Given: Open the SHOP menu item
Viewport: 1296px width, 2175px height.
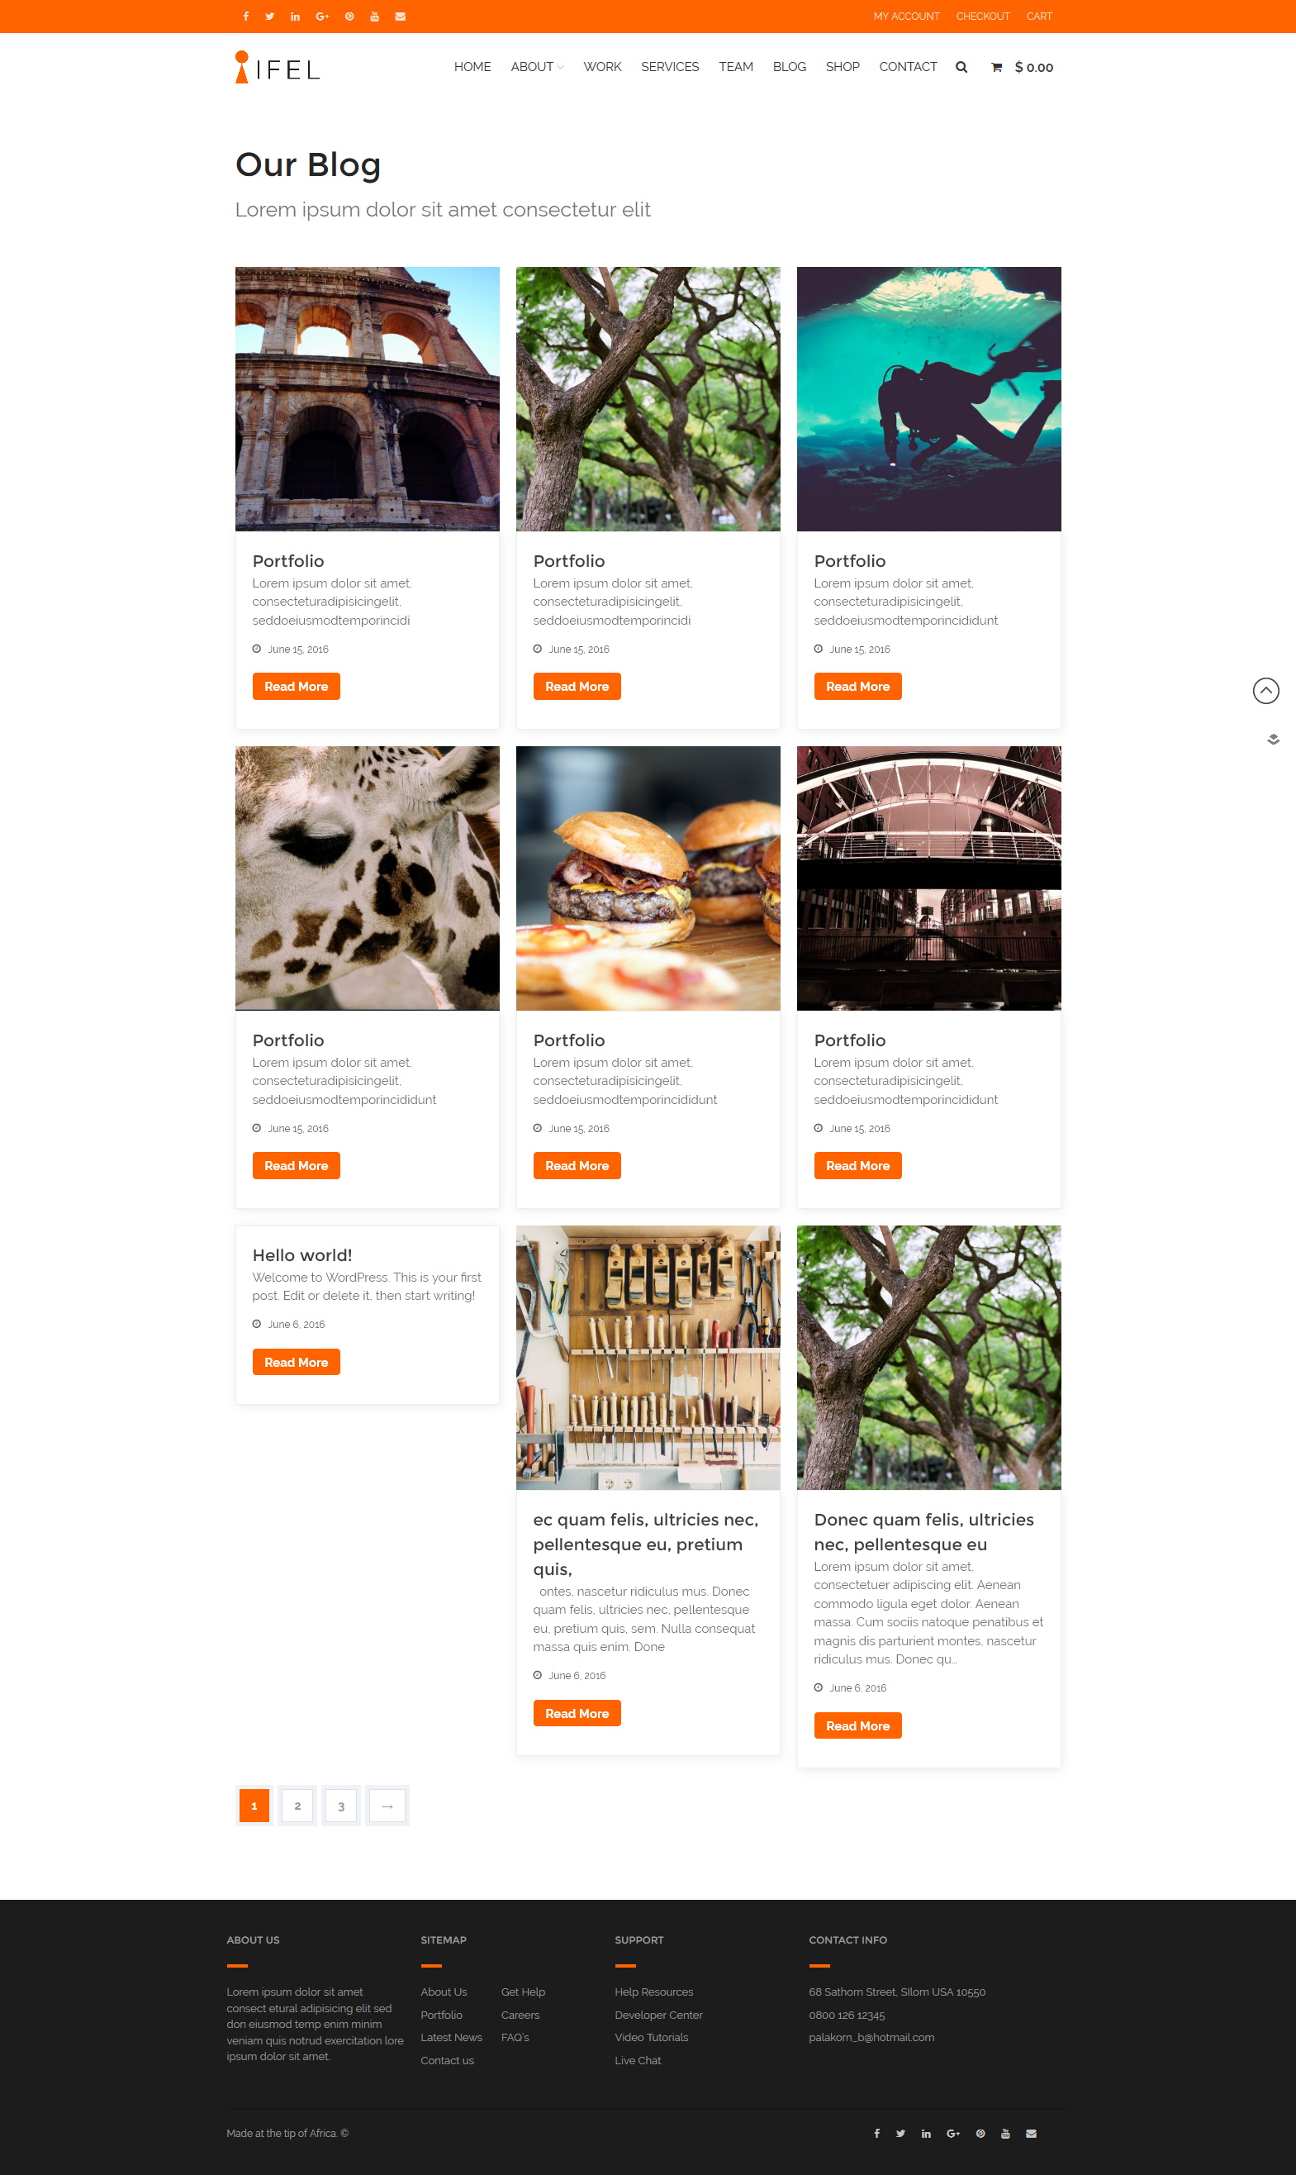Looking at the screenshot, I should [x=843, y=67].
